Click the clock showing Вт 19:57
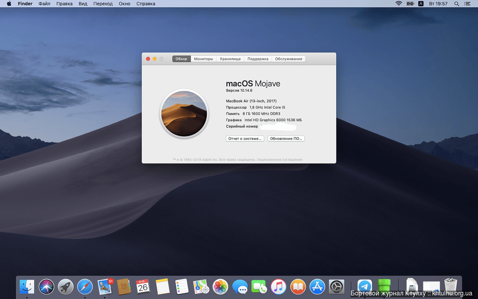This screenshot has width=478, height=299. [x=438, y=4]
